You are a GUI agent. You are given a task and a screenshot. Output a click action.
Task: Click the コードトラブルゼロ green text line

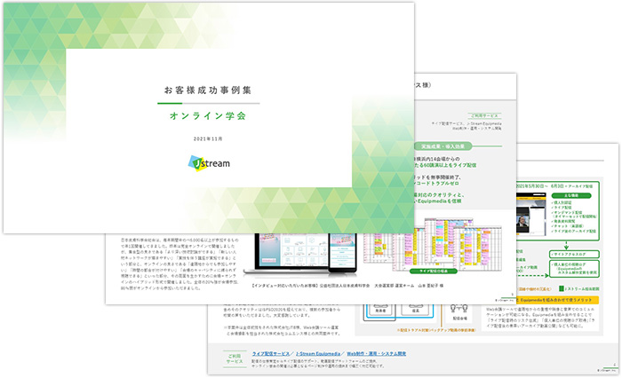point(436,184)
